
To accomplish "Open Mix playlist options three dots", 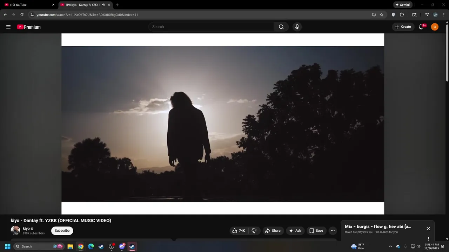I will pyautogui.click(x=428, y=239).
